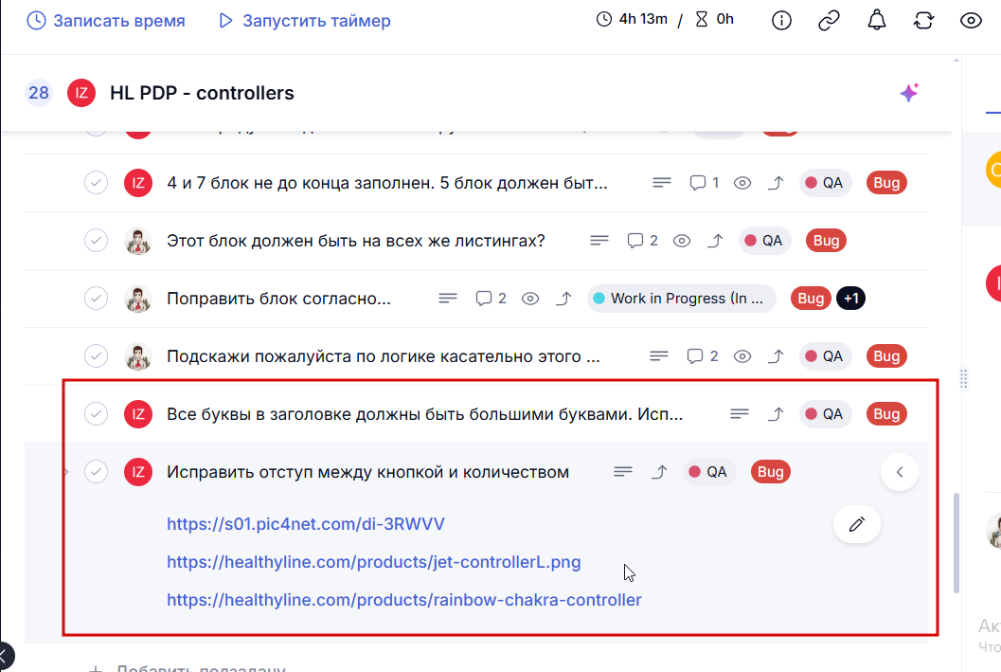The width and height of the screenshot is (1001, 672).
Task: Open description icon of 'Поправить блок' row
Action: click(x=448, y=299)
